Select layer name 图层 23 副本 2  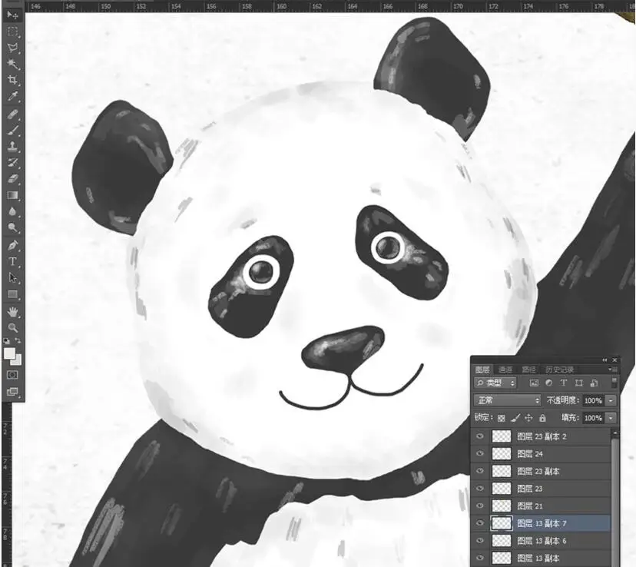(542, 437)
